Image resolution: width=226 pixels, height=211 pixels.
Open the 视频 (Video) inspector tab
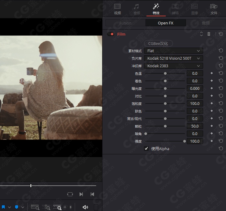click(x=117, y=9)
